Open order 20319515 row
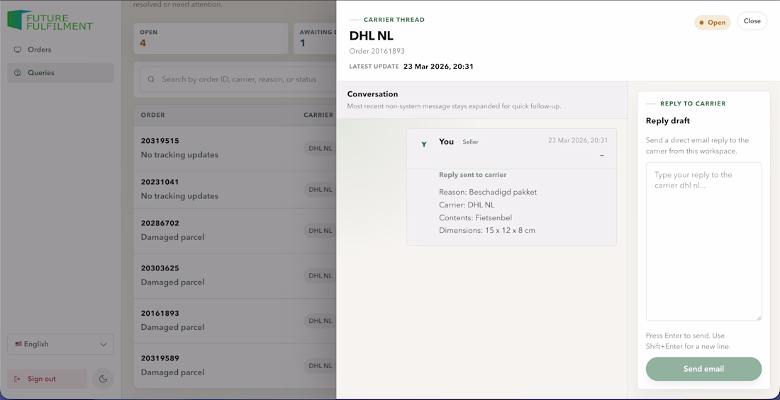 click(x=235, y=148)
